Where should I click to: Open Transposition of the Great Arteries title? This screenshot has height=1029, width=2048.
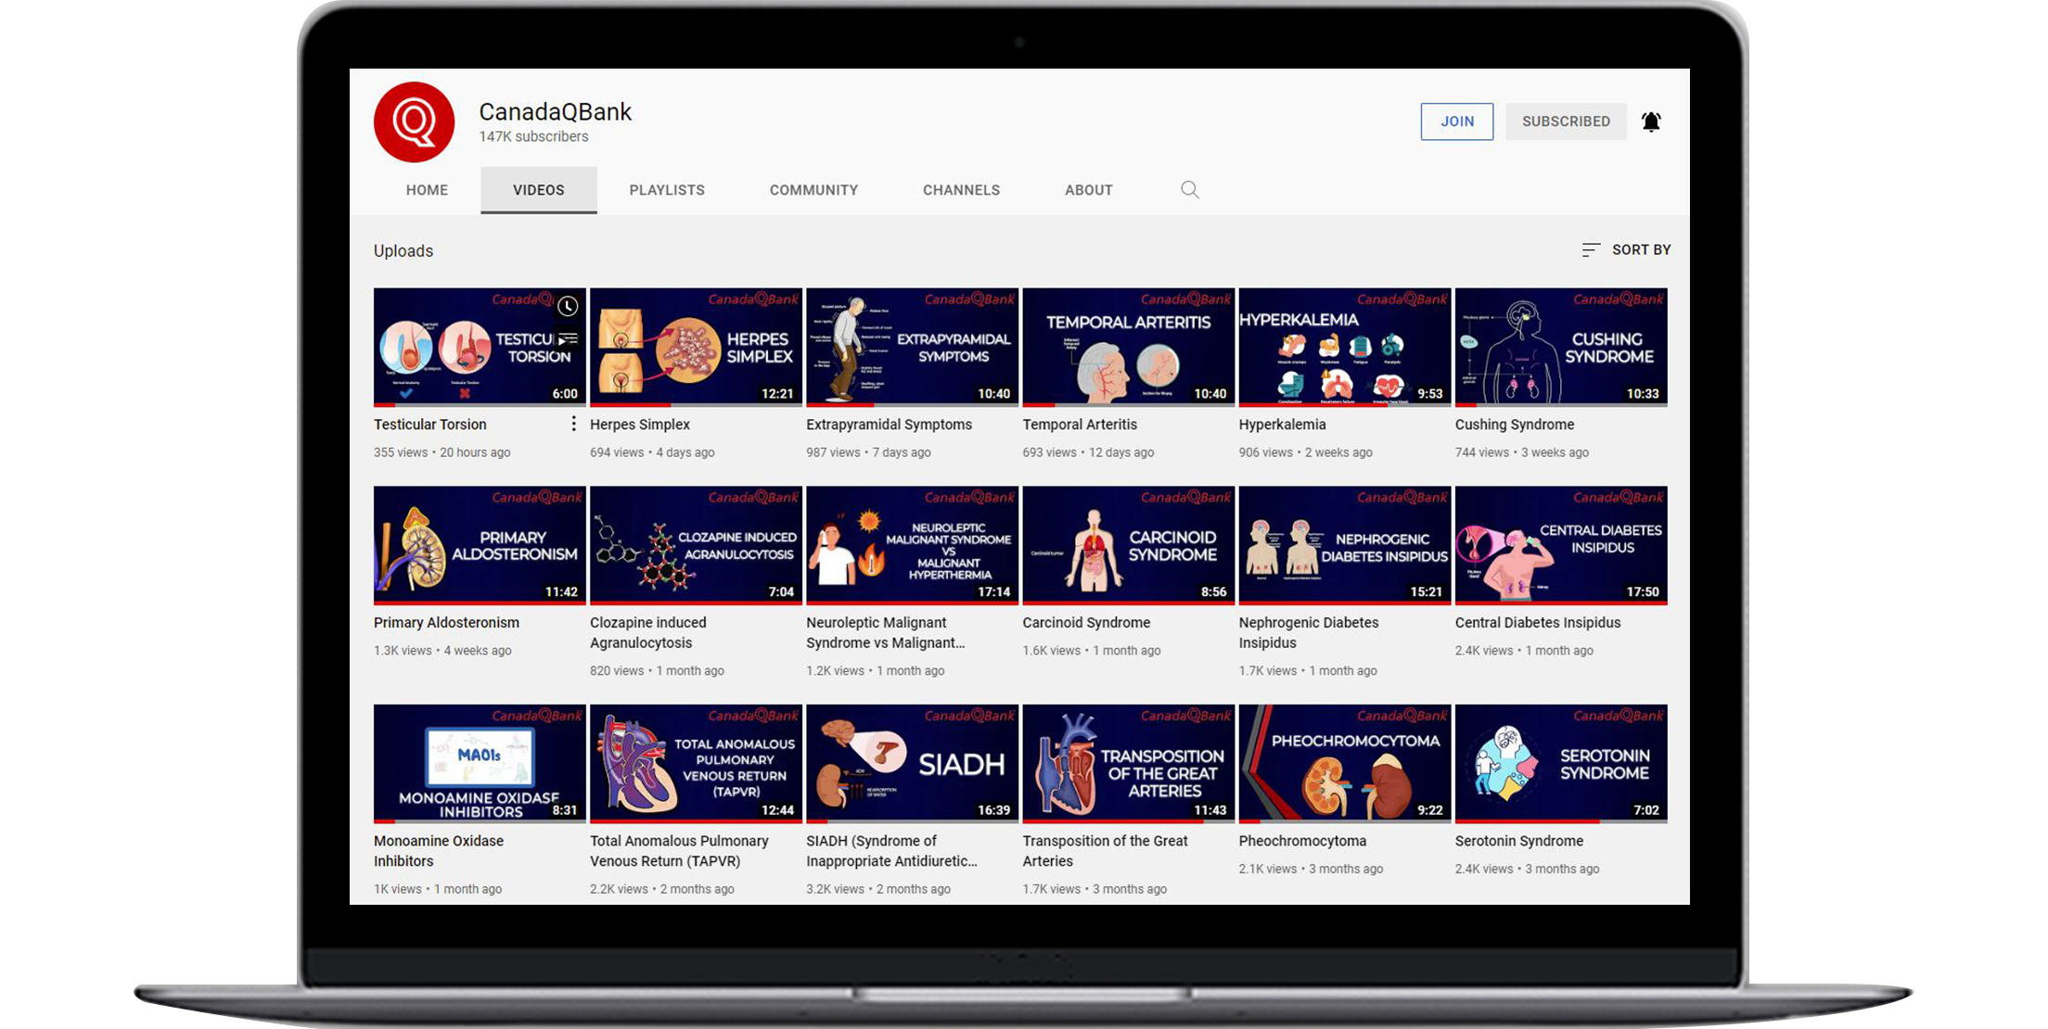pyautogui.click(x=1106, y=851)
